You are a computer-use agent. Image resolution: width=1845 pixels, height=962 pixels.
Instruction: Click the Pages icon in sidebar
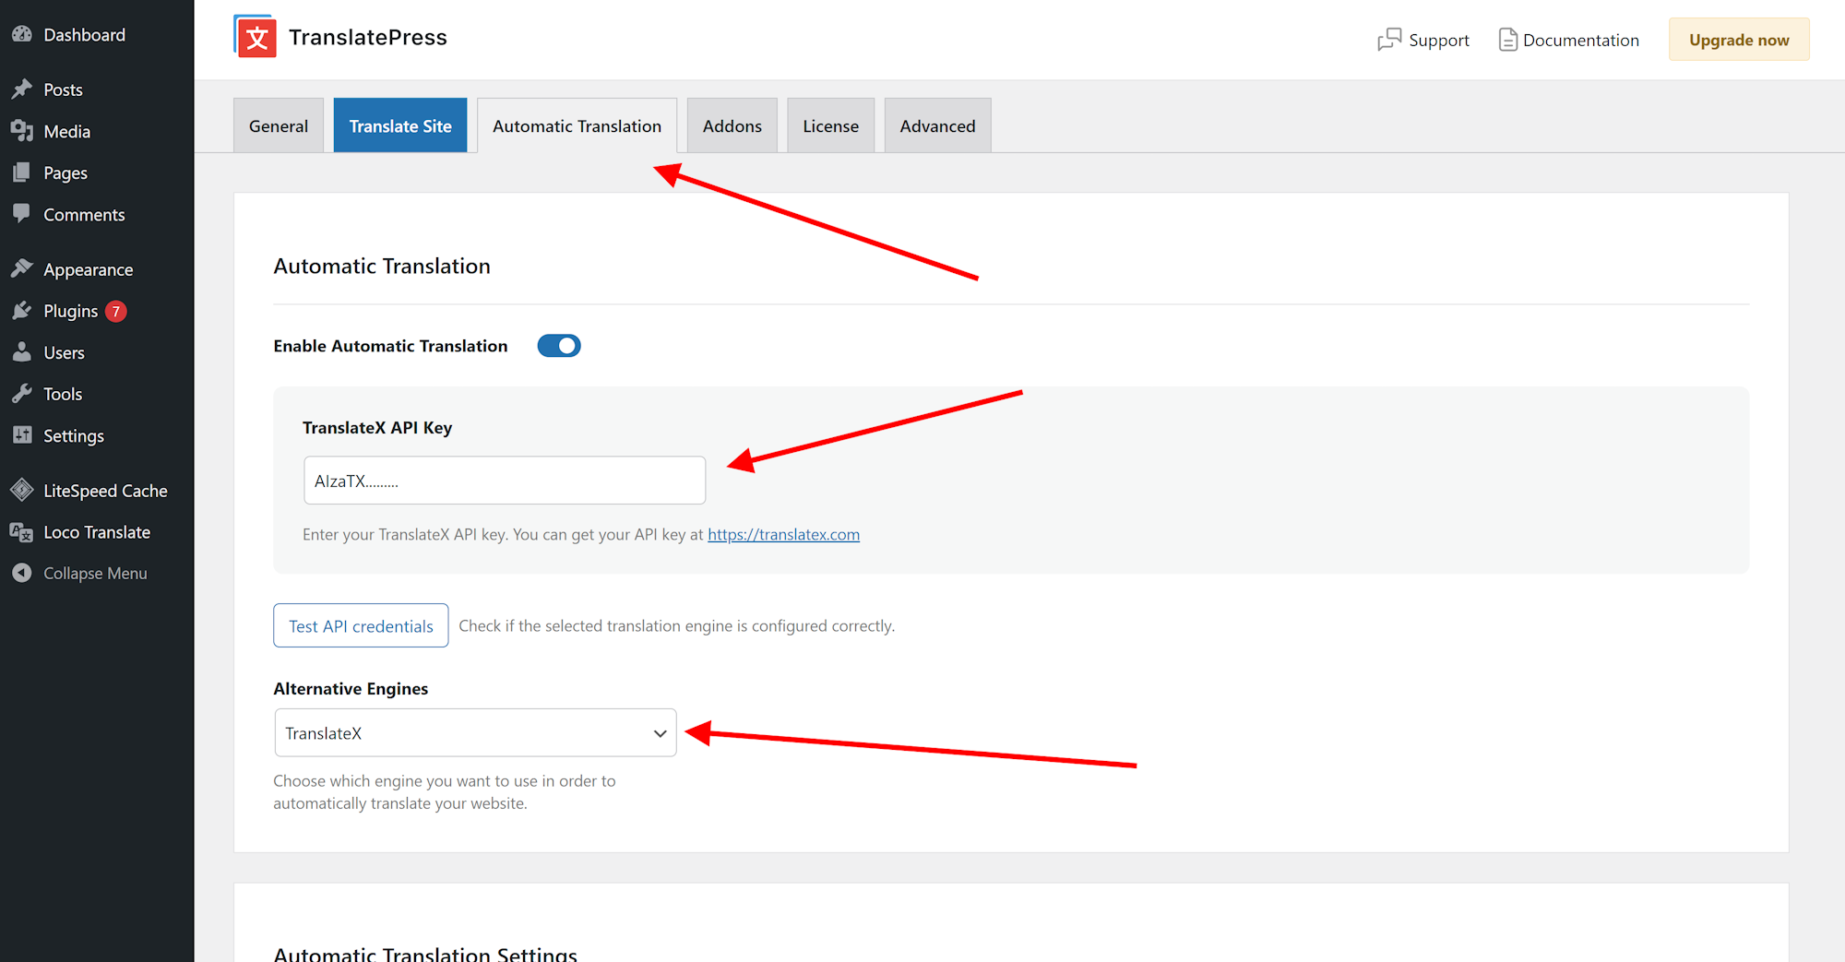point(22,172)
